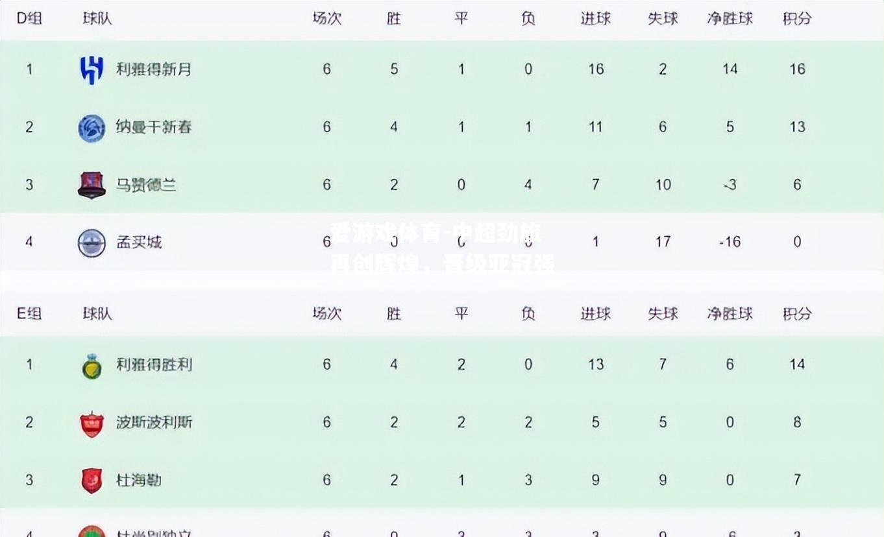Viewport: 884px width, 537px height.
Task: Click the E组 group header label
Action: [29, 314]
